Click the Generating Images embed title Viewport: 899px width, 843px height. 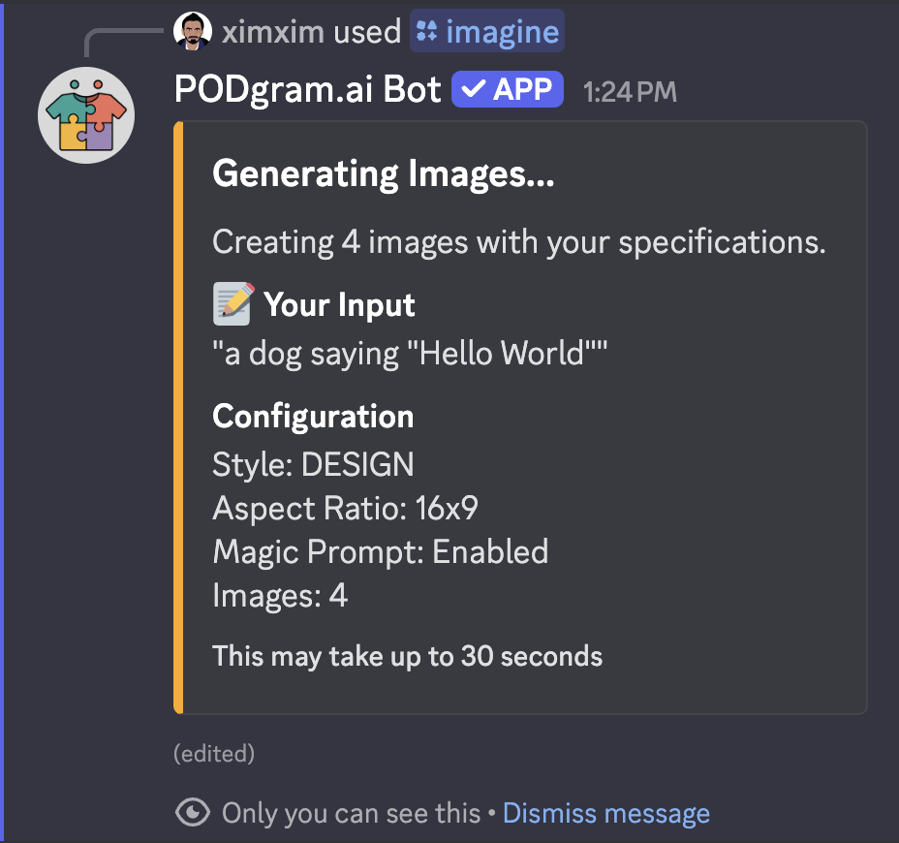pyautogui.click(x=384, y=174)
